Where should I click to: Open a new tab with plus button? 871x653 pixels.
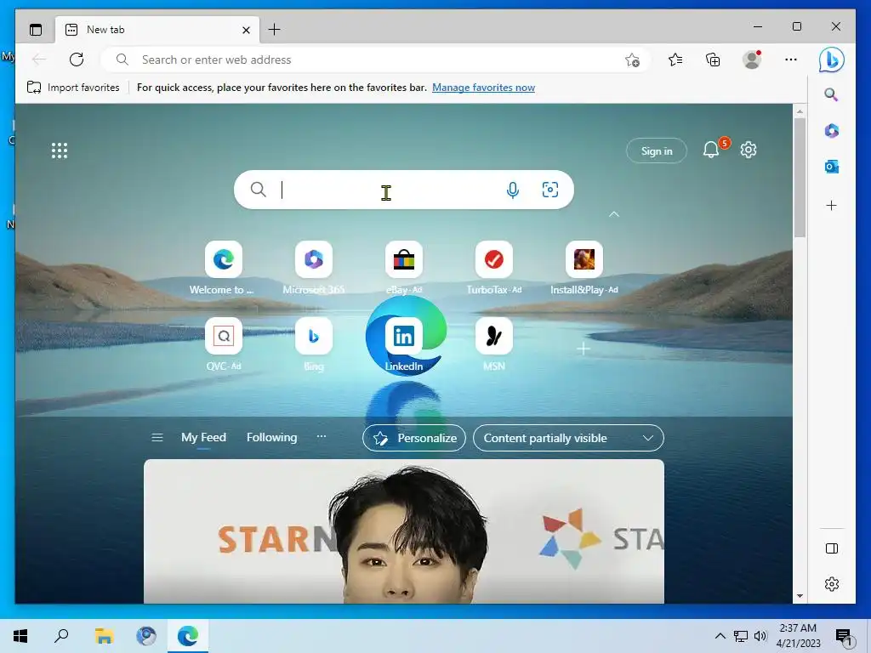[275, 30]
